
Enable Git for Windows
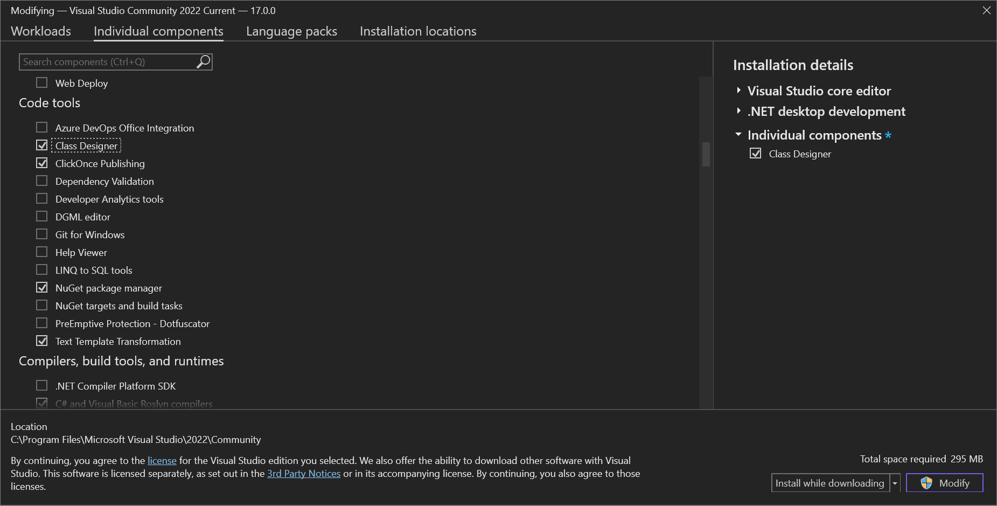(x=42, y=234)
